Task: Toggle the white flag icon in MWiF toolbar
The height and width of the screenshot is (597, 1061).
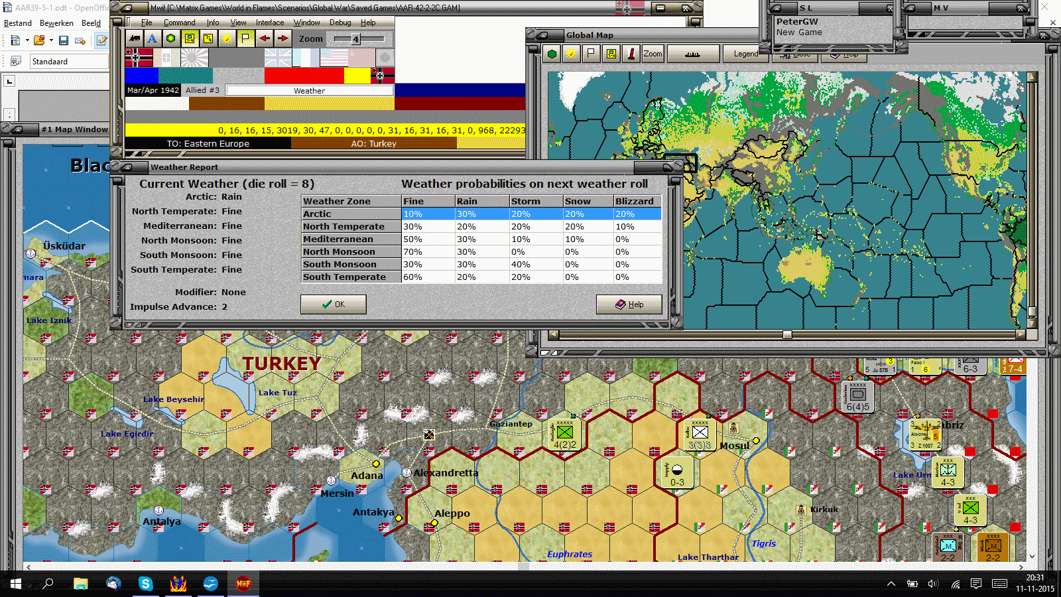Action: 245,38
